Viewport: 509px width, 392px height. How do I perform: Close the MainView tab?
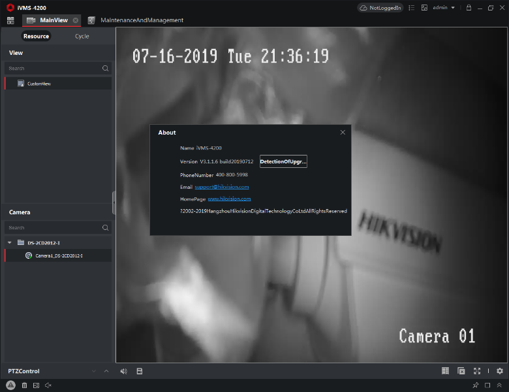coord(76,20)
